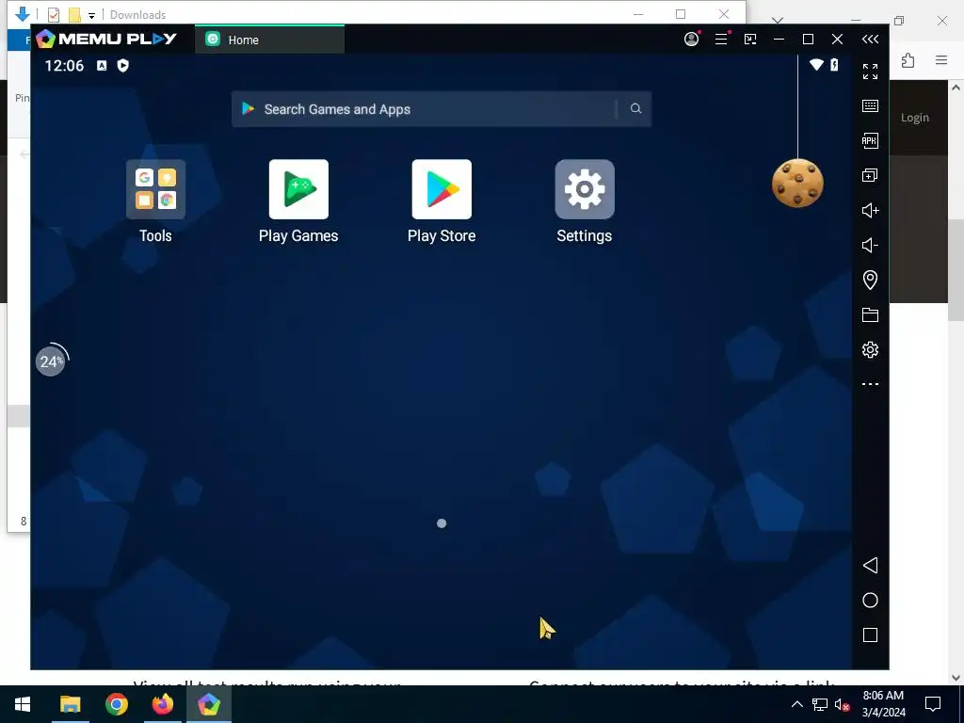The image size is (964, 723).
Task: Launch the Play Games app
Action: (298, 189)
